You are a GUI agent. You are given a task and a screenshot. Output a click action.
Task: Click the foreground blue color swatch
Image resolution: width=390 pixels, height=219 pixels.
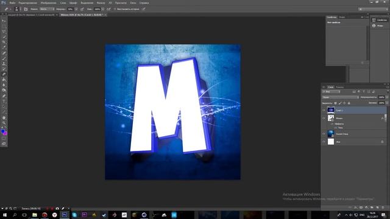tap(2, 131)
